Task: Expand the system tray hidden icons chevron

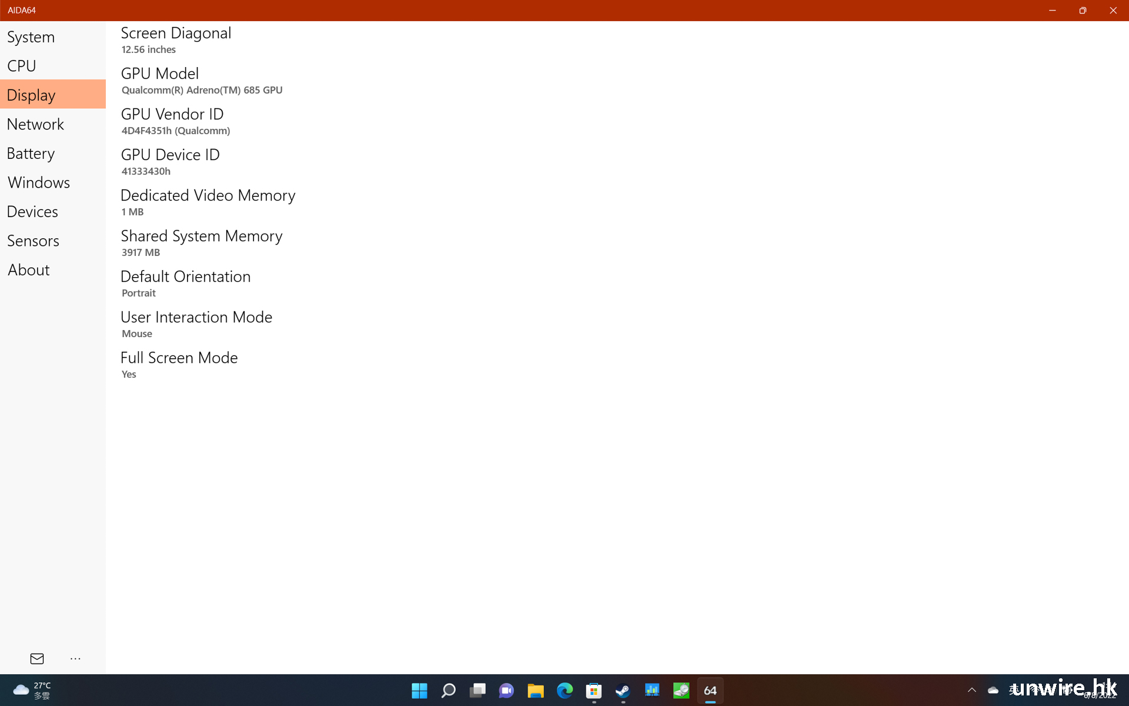Action: coord(971,690)
